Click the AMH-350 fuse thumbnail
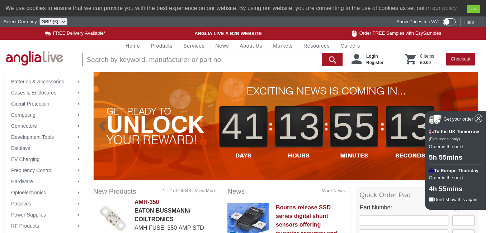490x233 pixels. click(x=113, y=218)
